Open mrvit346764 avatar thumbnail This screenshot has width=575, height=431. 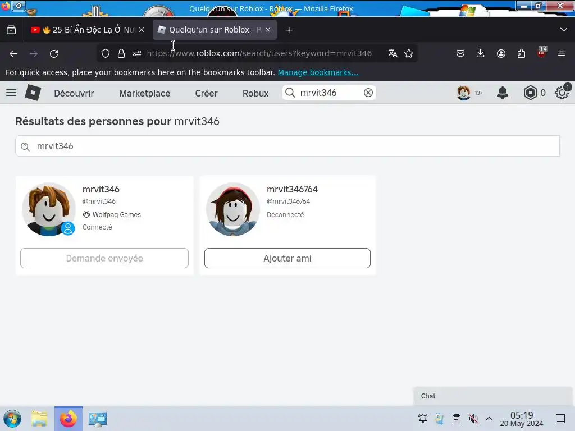pos(233,209)
